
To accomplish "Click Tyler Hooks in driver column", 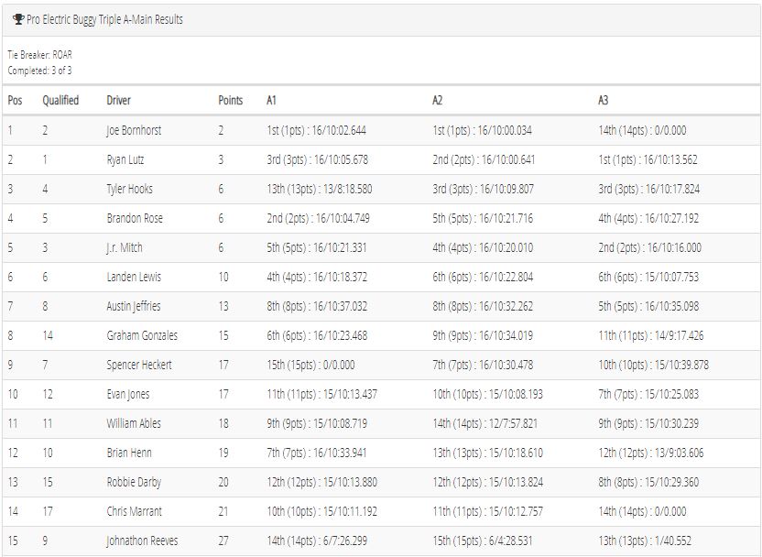I will (129, 189).
